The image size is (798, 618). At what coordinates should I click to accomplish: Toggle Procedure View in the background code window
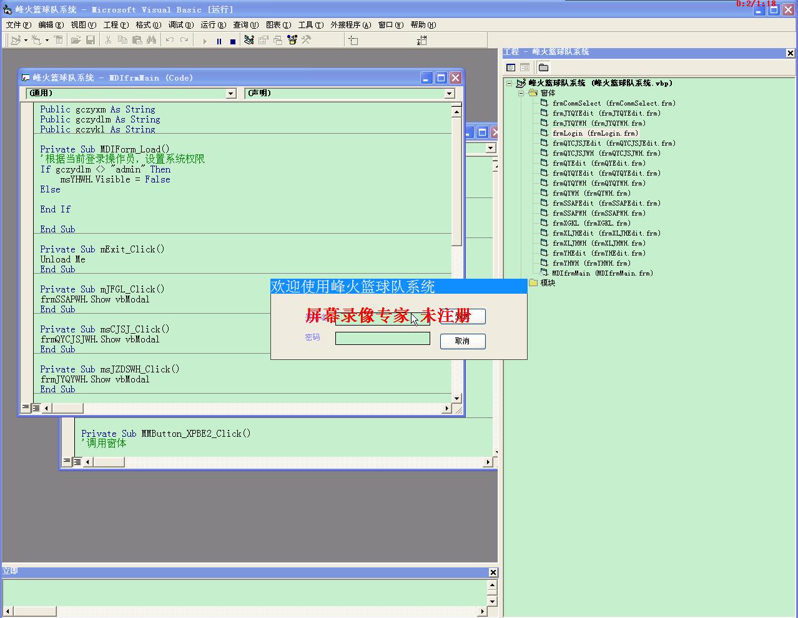pyautogui.click(x=67, y=462)
